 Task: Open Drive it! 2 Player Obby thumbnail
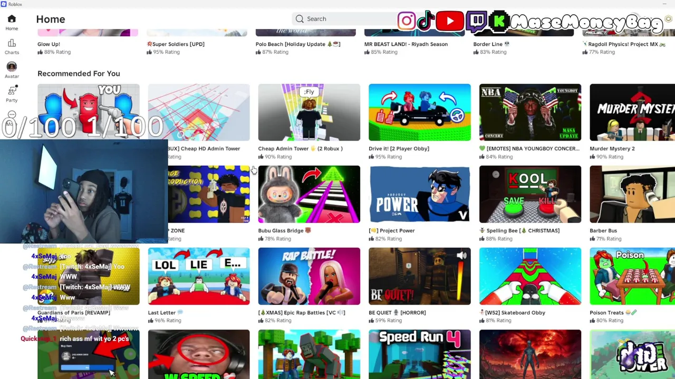click(420, 112)
